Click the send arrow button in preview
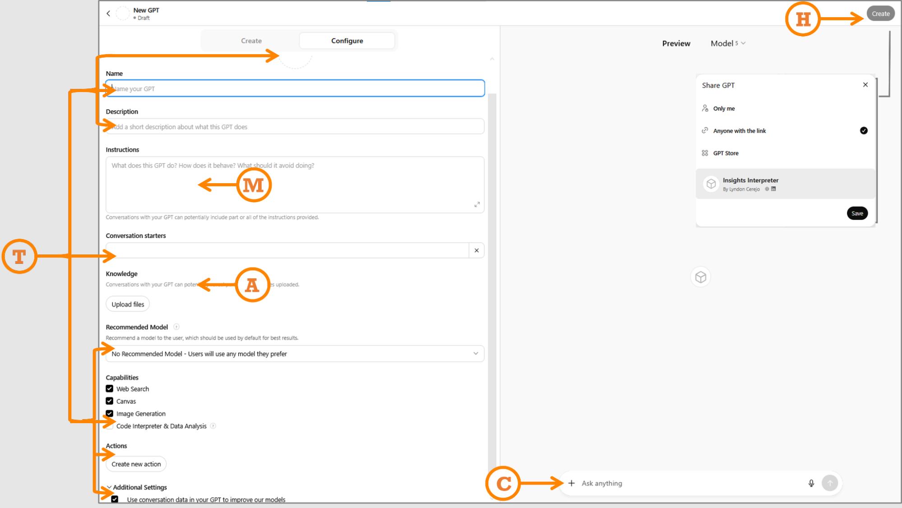This screenshot has height=508, width=902. [x=829, y=483]
